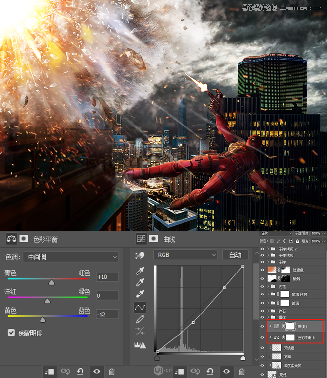Screen dimensions: 327x378
Task: Select the edit points curve tool
Action: click(x=140, y=307)
